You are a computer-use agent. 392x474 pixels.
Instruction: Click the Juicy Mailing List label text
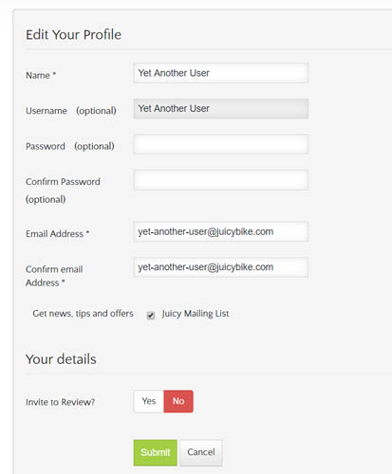(x=196, y=314)
